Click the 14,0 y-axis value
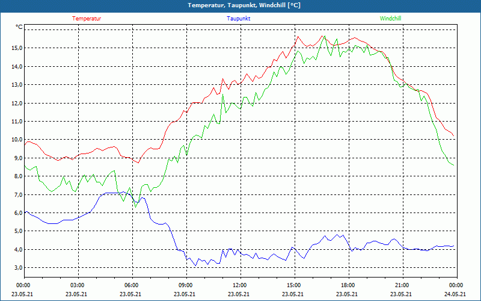Viewport: 481px width, 301px height. [17, 66]
